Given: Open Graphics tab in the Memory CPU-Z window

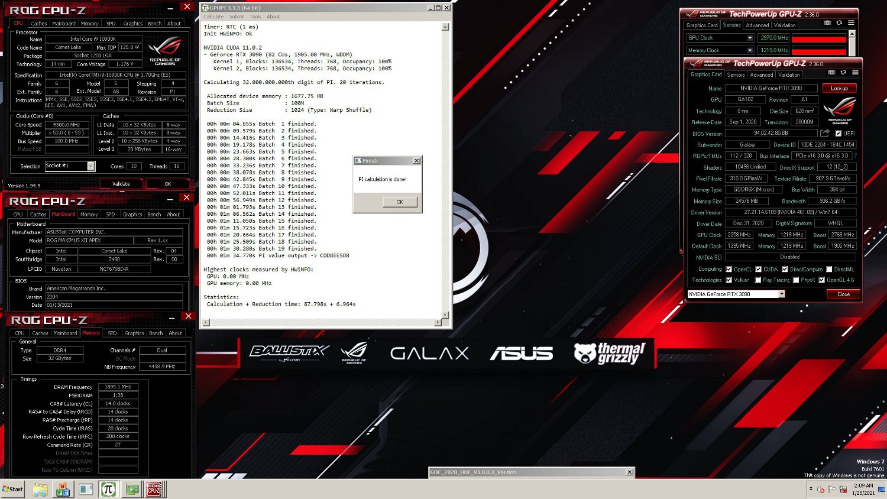Looking at the screenshot, I should (x=134, y=333).
